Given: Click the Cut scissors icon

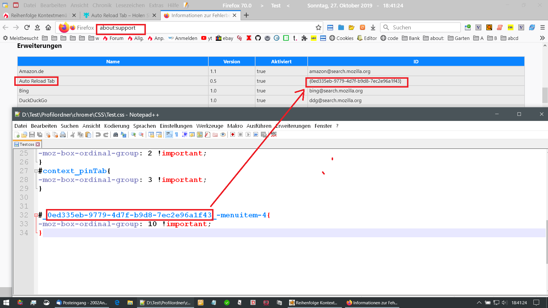Looking at the screenshot, I should pos(73,135).
